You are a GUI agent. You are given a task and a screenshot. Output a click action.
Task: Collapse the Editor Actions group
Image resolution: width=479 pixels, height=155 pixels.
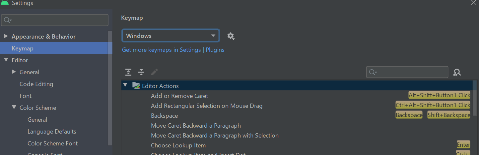(125, 85)
